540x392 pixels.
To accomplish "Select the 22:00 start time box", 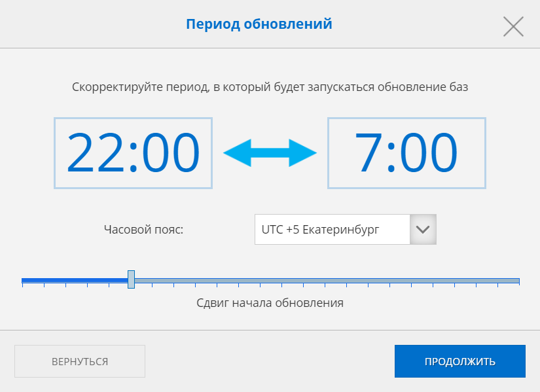I will click(133, 152).
